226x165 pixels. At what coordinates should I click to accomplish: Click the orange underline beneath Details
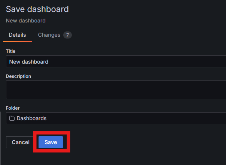18,42
